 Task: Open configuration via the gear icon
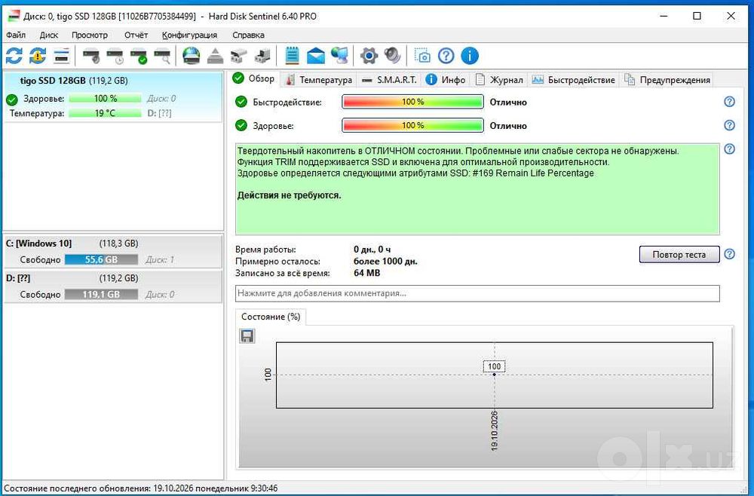pos(369,56)
